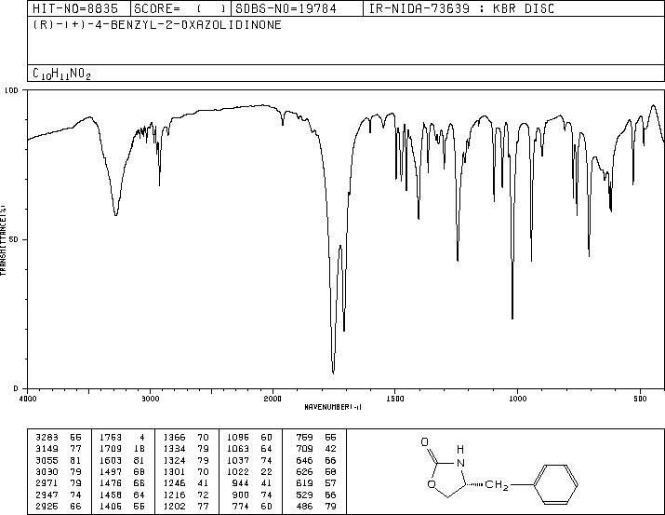
Task: Select peak value 1406 in table
Action: (x=111, y=506)
